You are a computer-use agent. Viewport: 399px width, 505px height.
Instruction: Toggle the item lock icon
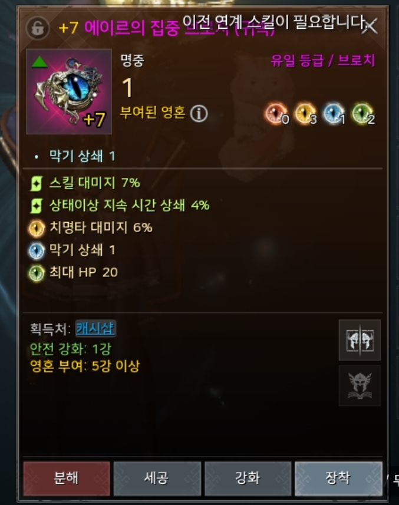[38, 28]
